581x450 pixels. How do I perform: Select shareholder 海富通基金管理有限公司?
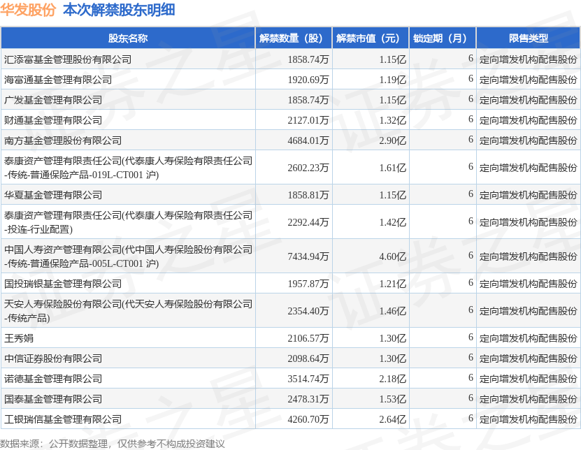pyautogui.click(x=58, y=80)
